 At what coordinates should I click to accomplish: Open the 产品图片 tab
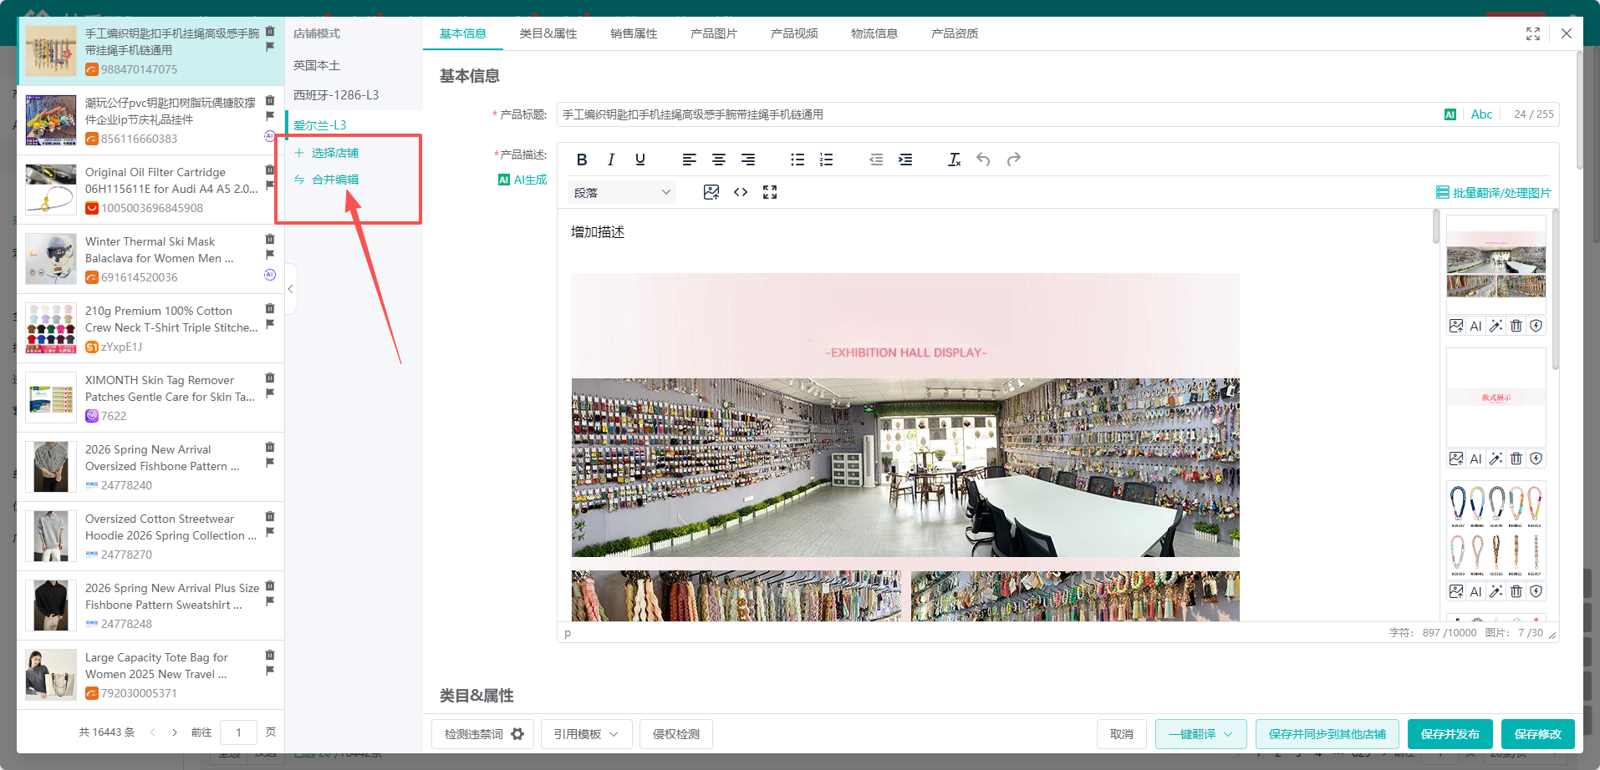tap(714, 33)
